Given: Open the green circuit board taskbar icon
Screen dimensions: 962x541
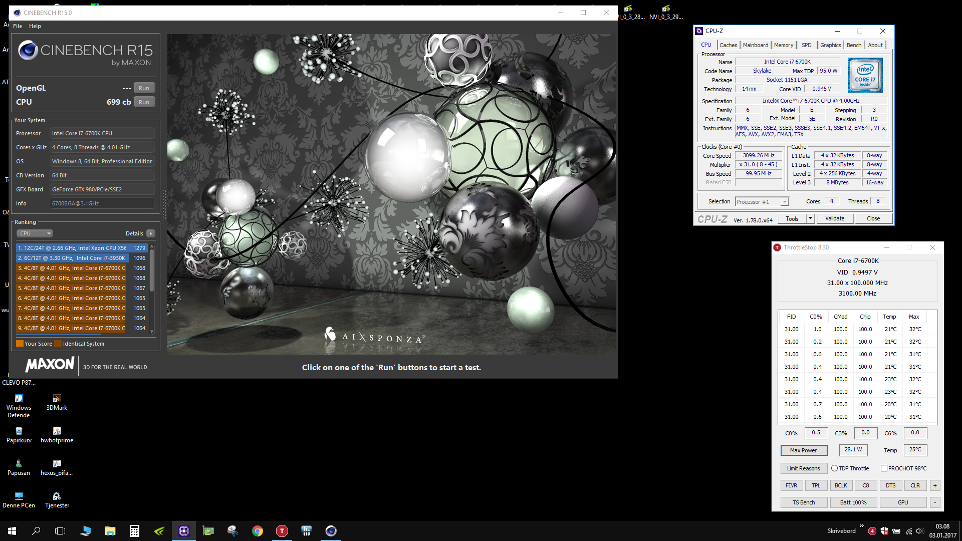Looking at the screenshot, I should 208,531.
